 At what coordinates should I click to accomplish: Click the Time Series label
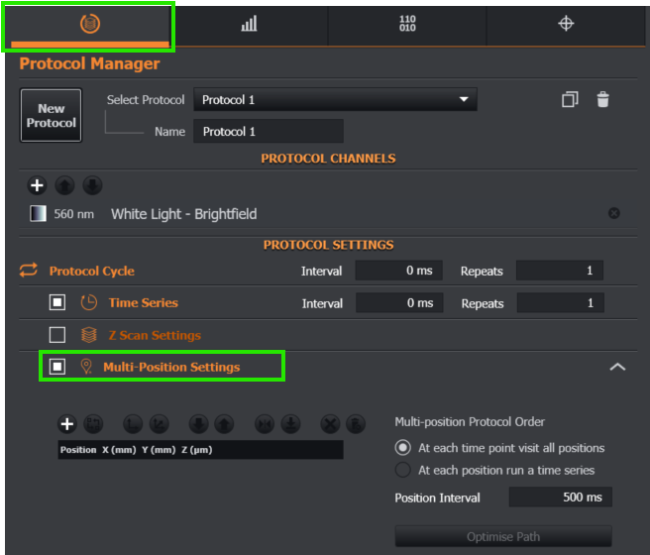click(x=144, y=302)
